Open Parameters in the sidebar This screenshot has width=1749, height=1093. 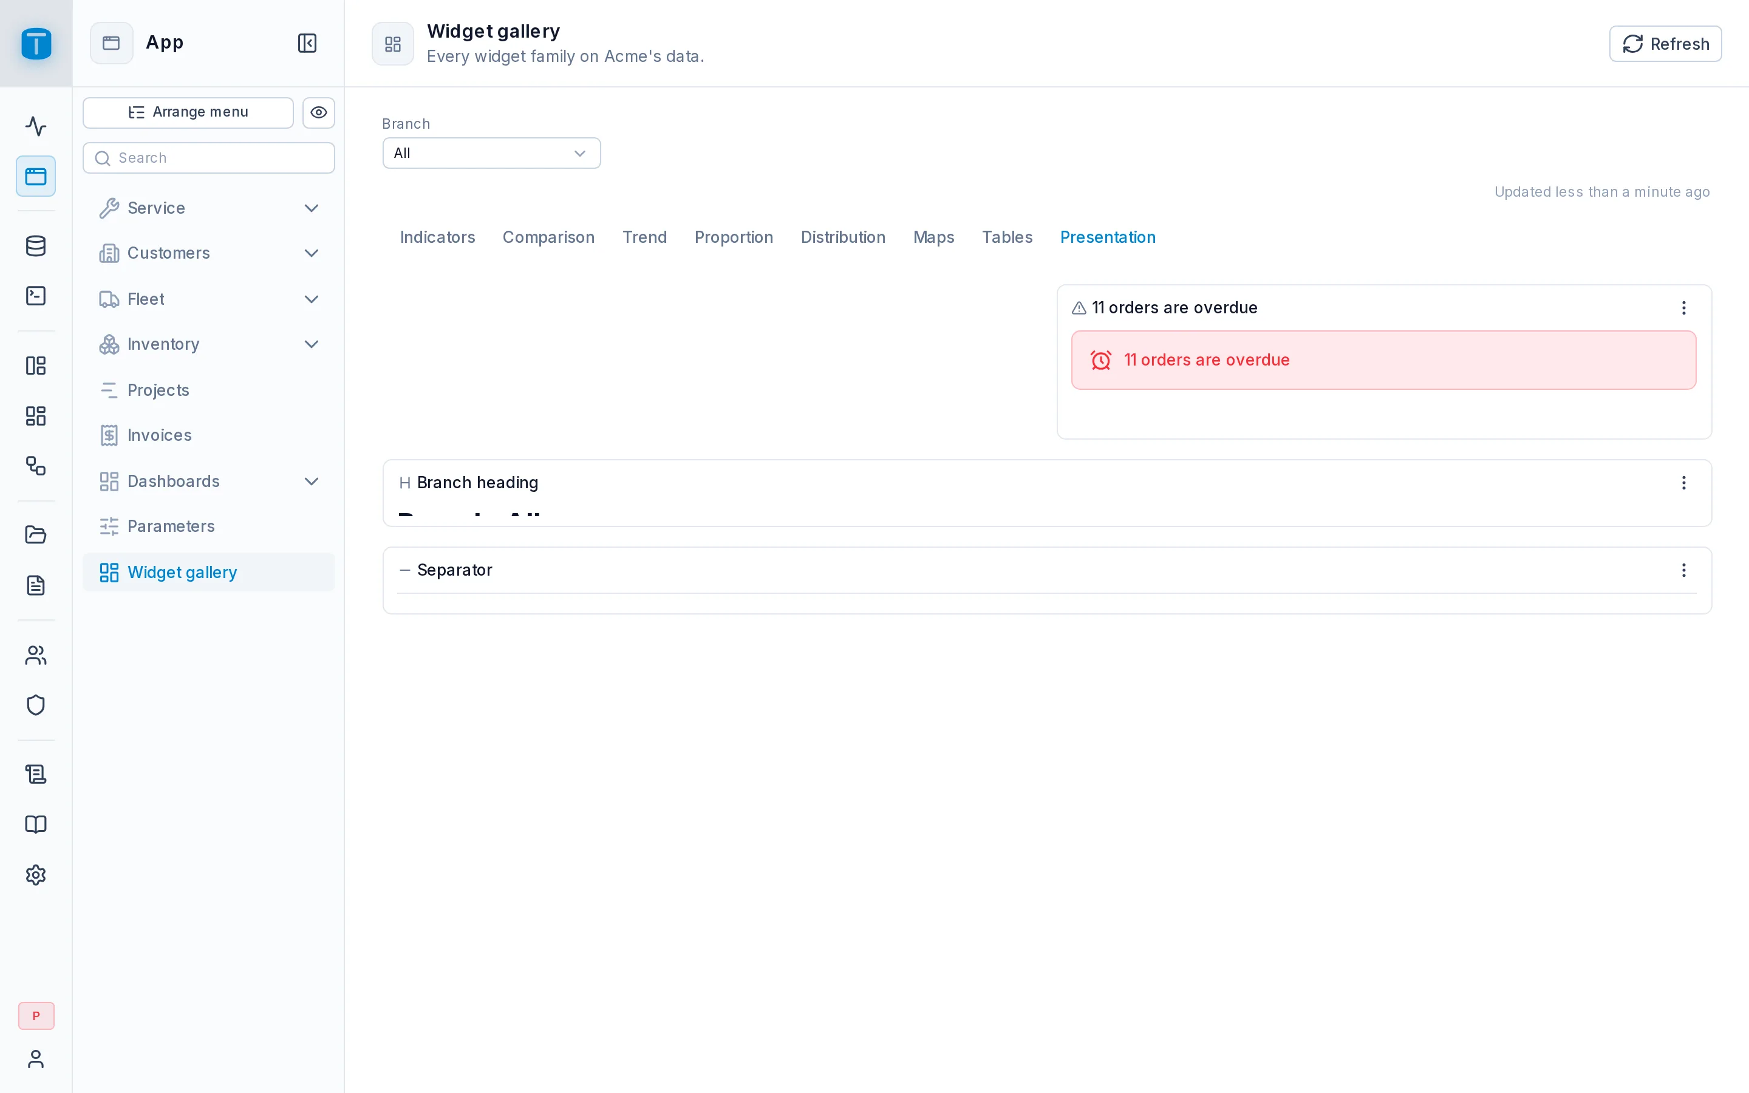[209, 526]
